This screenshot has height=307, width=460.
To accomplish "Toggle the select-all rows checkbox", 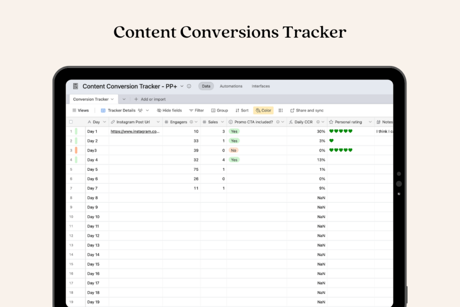I will [71, 122].
